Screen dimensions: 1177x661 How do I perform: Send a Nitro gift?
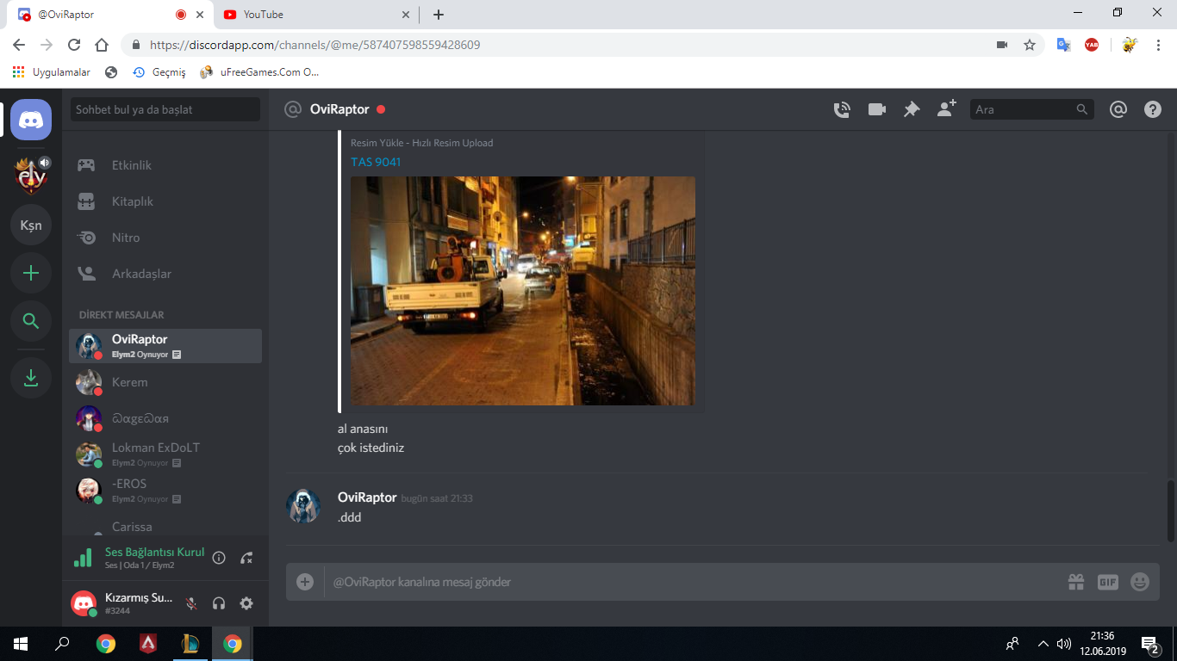[x=1075, y=582]
